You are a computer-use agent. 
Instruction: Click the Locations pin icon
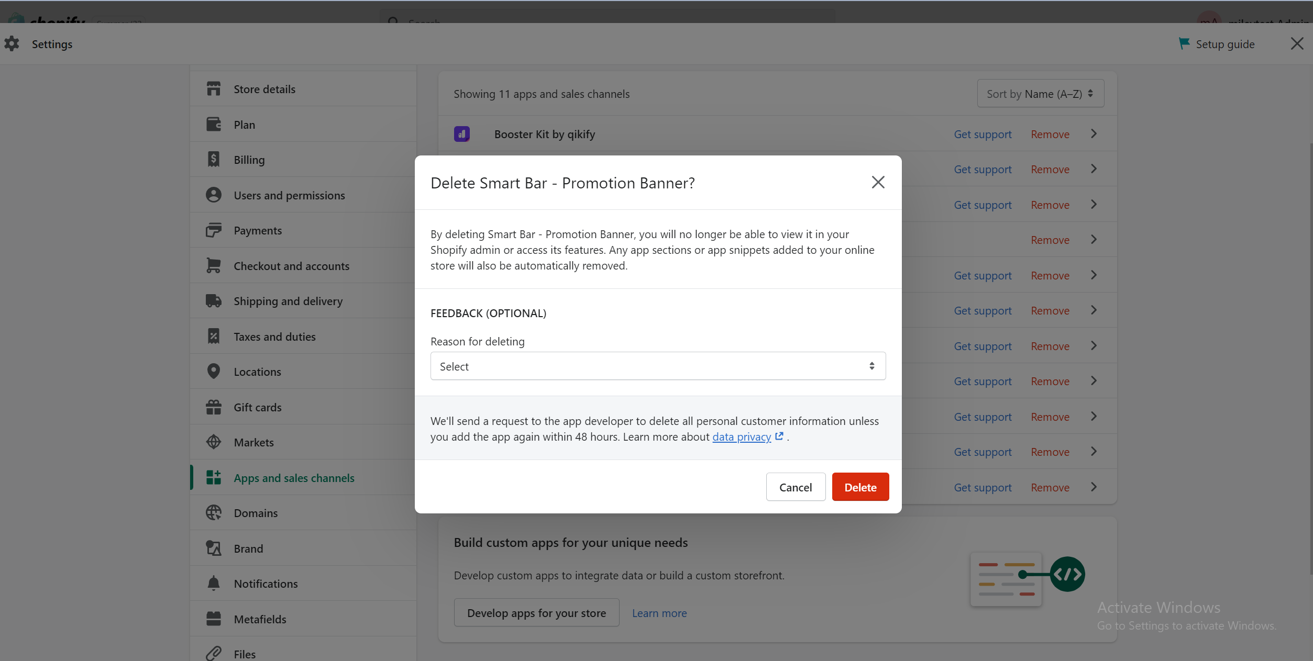(213, 372)
